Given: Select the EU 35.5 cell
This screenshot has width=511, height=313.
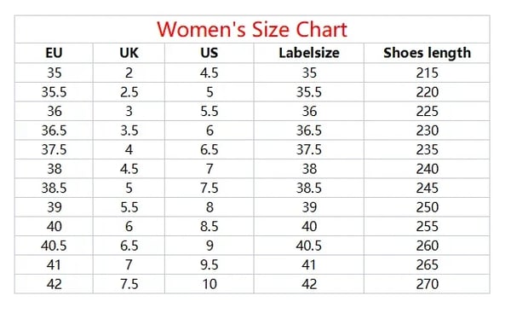Looking at the screenshot, I should coord(54,92).
